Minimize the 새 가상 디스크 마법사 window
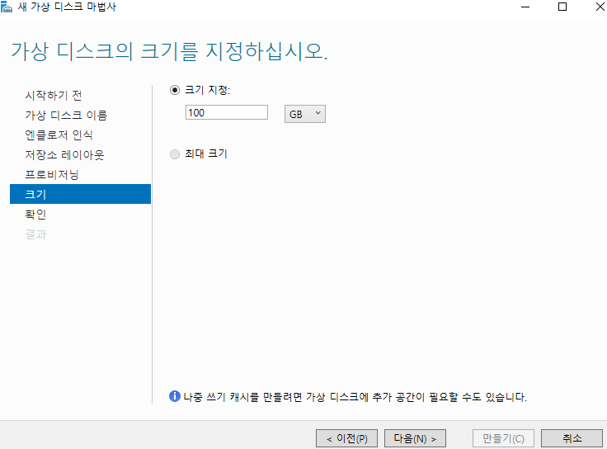This screenshot has height=449, width=607. (x=525, y=7)
